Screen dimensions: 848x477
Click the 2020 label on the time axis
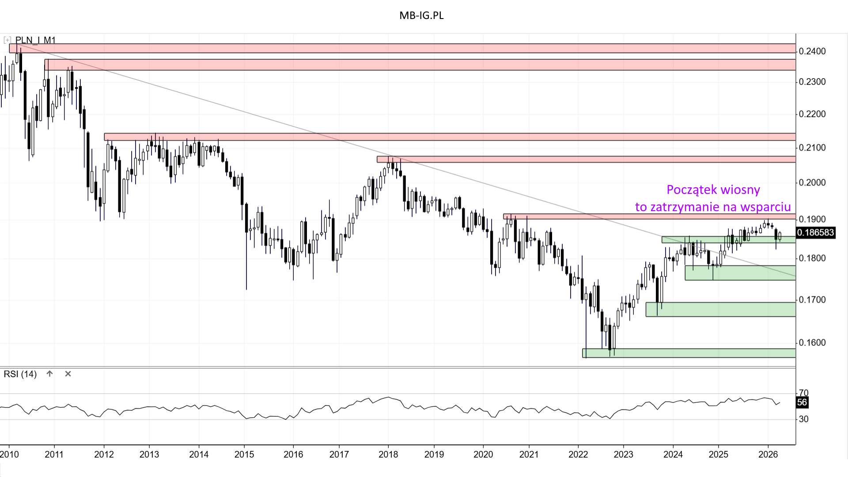483,454
